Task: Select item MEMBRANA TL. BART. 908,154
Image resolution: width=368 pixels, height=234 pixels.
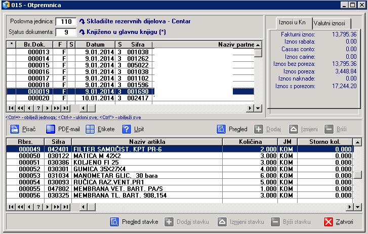Action: point(180,195)
